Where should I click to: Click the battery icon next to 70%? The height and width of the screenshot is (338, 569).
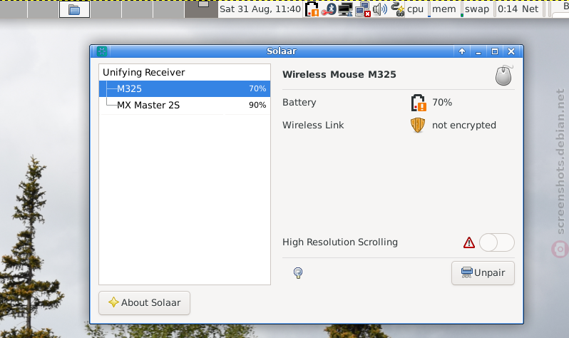pos(418,103)
